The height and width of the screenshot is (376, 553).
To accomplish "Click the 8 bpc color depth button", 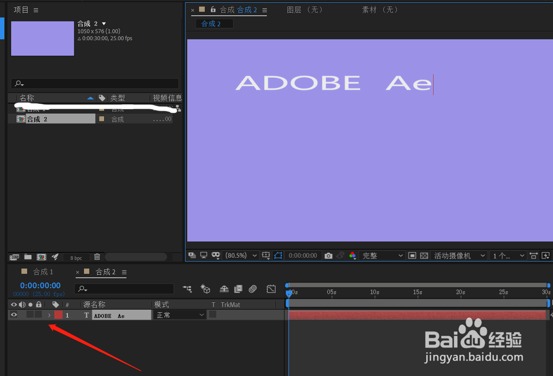I will pyautogui.click(x=75, y=257).
